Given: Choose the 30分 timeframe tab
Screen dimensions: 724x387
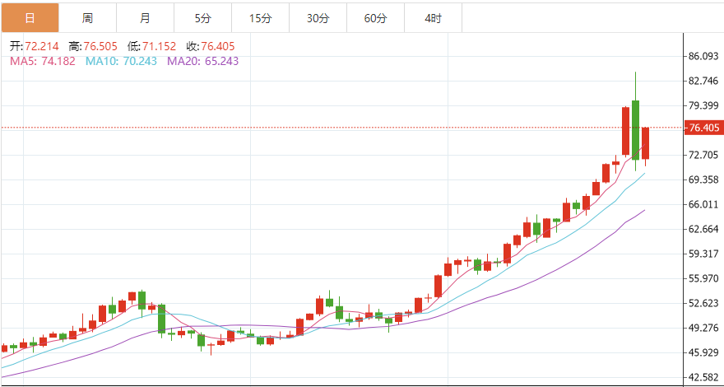Looking at the screenshot, I should click(x=318, y=17).
